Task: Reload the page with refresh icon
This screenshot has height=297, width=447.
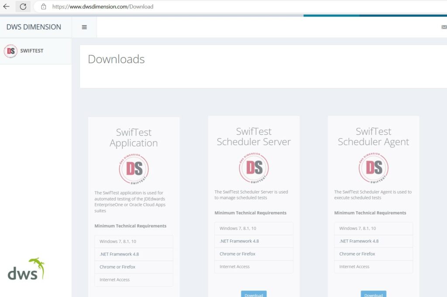Action: pyautogui.click(x=23, y=6)
